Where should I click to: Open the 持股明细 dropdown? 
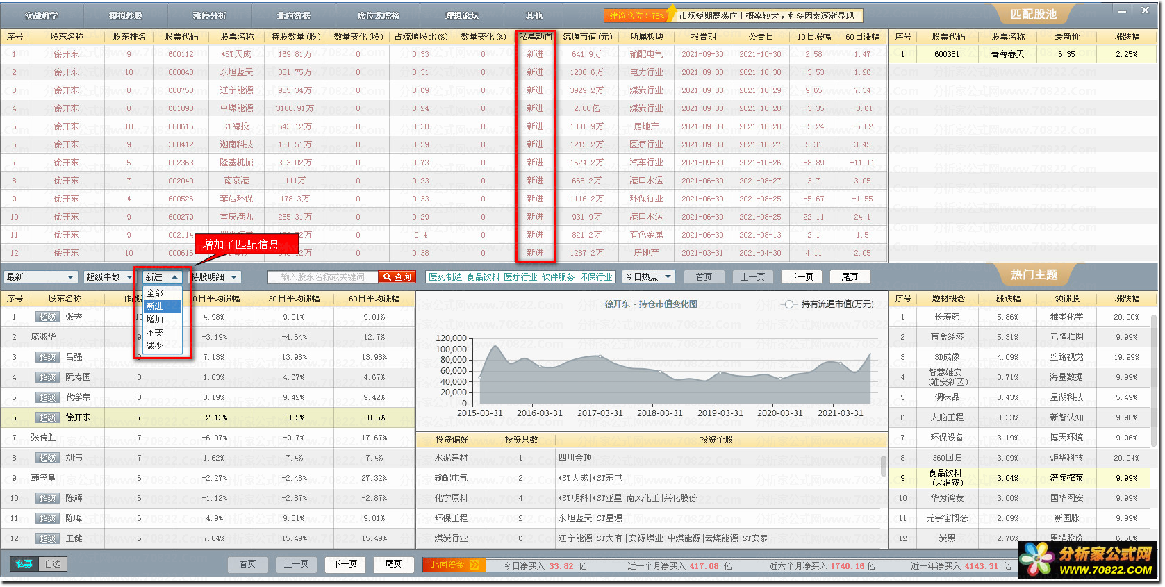pyautogui.click(x=215, y=277)
